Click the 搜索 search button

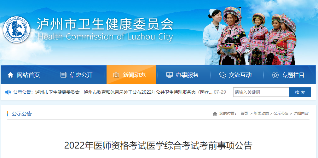coord(300,92)
